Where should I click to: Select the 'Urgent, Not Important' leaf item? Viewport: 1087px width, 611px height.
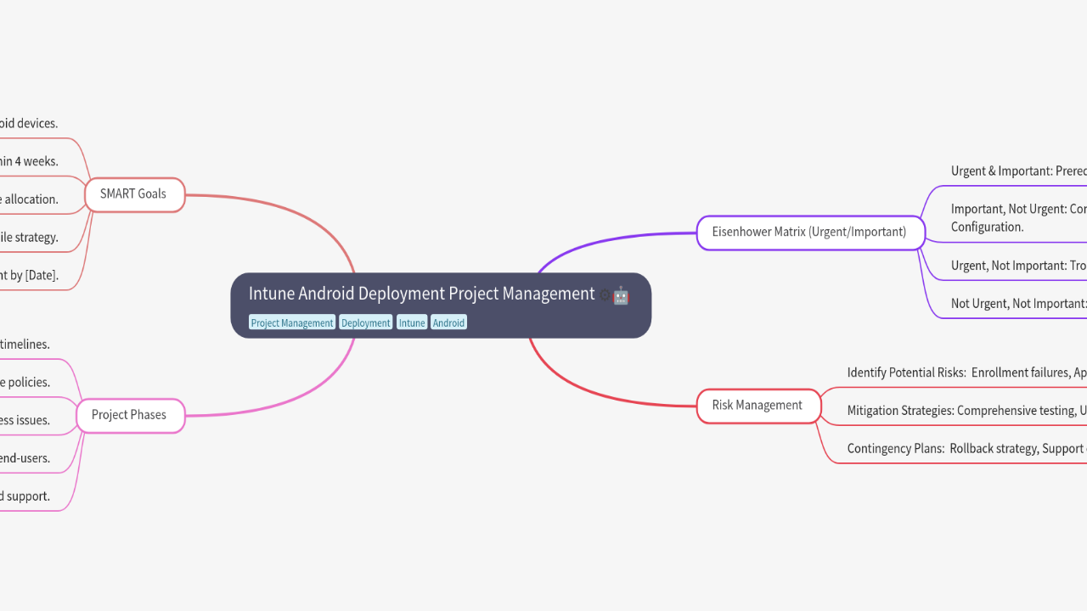[1017, 266]
